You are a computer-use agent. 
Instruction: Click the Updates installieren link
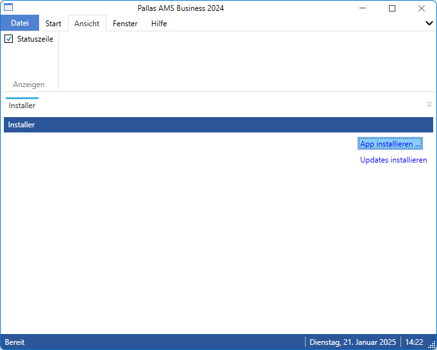click(393, 160)
